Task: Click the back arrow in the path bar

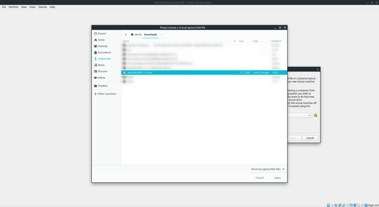Action: pos(126,35)
